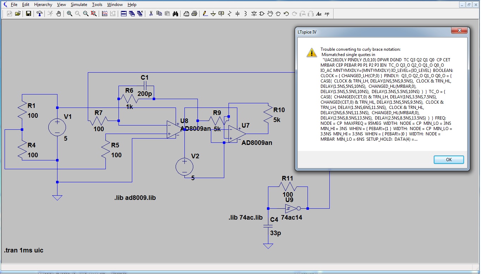Add a SPICE directive with the .op icon
Image resolution: width=481 pixels, height=275 pixels.
point(327,14)
